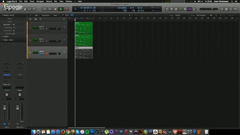Toggle the Catch playhead button
Screen dimensions: 240x135
click(72, 15)
